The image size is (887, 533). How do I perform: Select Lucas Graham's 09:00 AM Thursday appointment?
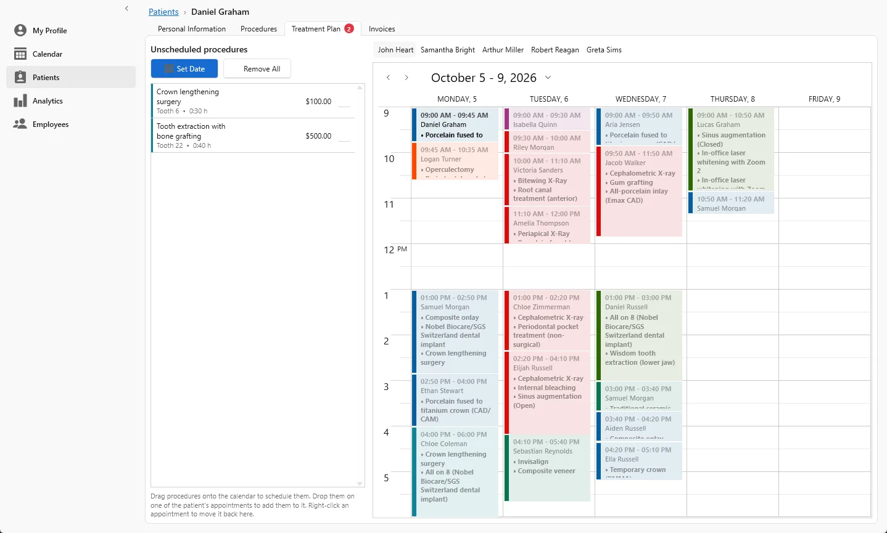[731, 149]
